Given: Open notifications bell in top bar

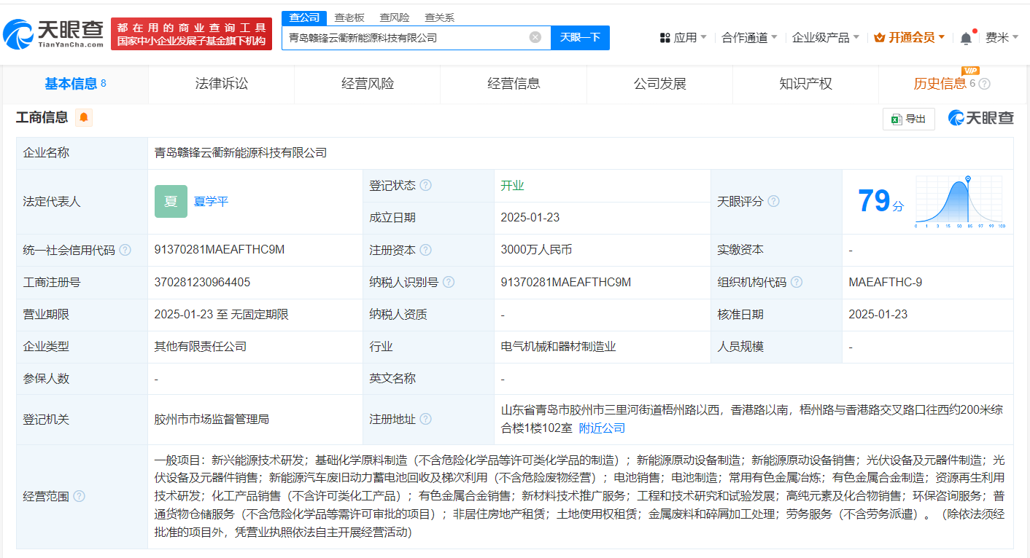Looking at the screenshot, I should (x=966, y=38).
